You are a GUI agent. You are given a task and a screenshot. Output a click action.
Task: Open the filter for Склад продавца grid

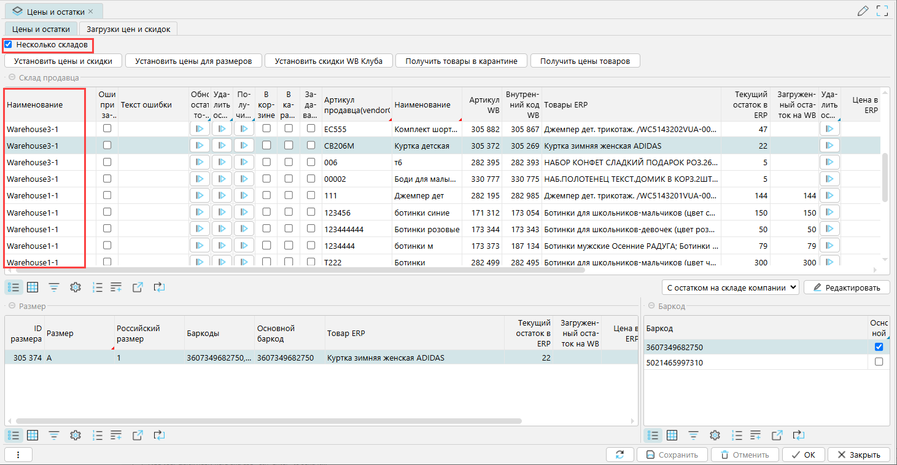54,287
